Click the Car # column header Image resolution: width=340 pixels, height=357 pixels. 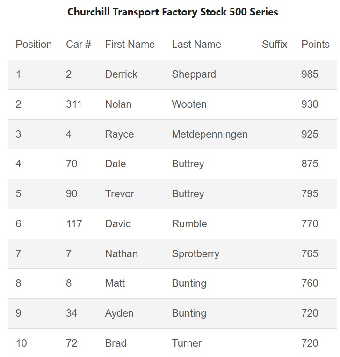[78, 45]
